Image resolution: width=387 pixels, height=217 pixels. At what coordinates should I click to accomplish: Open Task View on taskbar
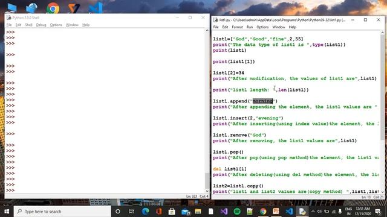coord(131,212)
